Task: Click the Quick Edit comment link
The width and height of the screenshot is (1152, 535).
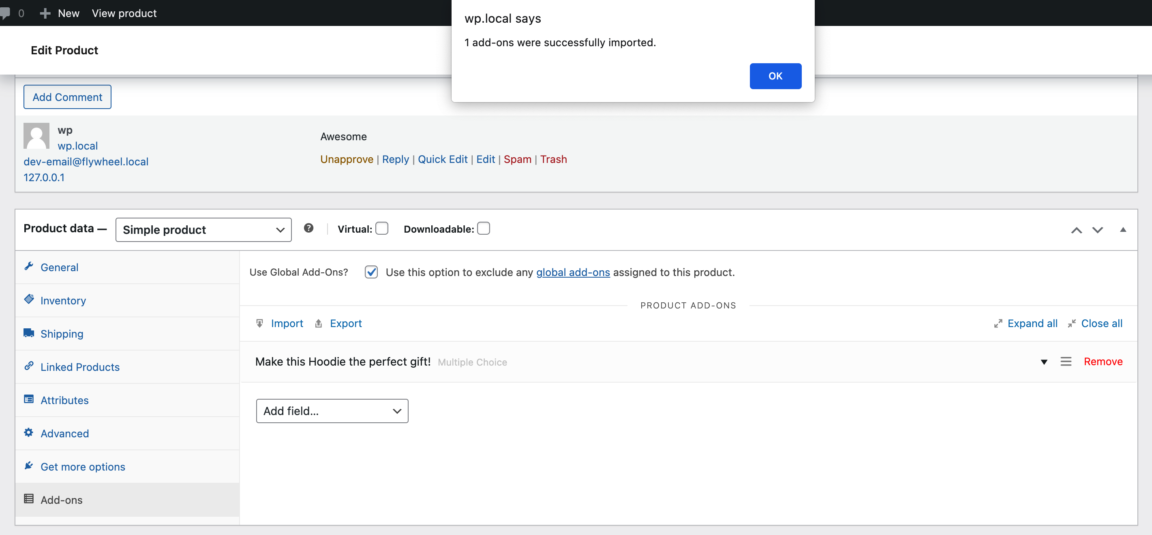Action: click(443, 159)
